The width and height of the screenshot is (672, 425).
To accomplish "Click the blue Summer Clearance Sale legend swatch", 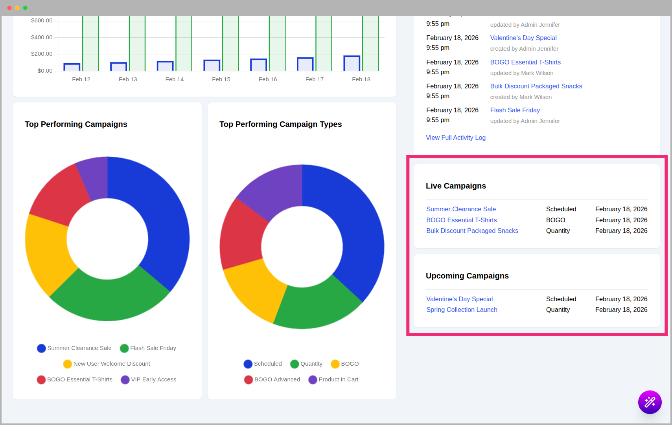I will click(x=41, y=348).
